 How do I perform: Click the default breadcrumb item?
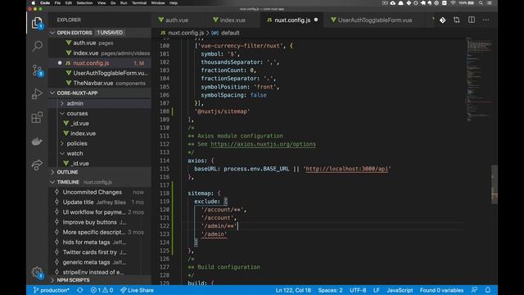click(x=226, y=33)
